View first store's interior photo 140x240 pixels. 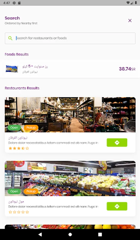point(70,114)
